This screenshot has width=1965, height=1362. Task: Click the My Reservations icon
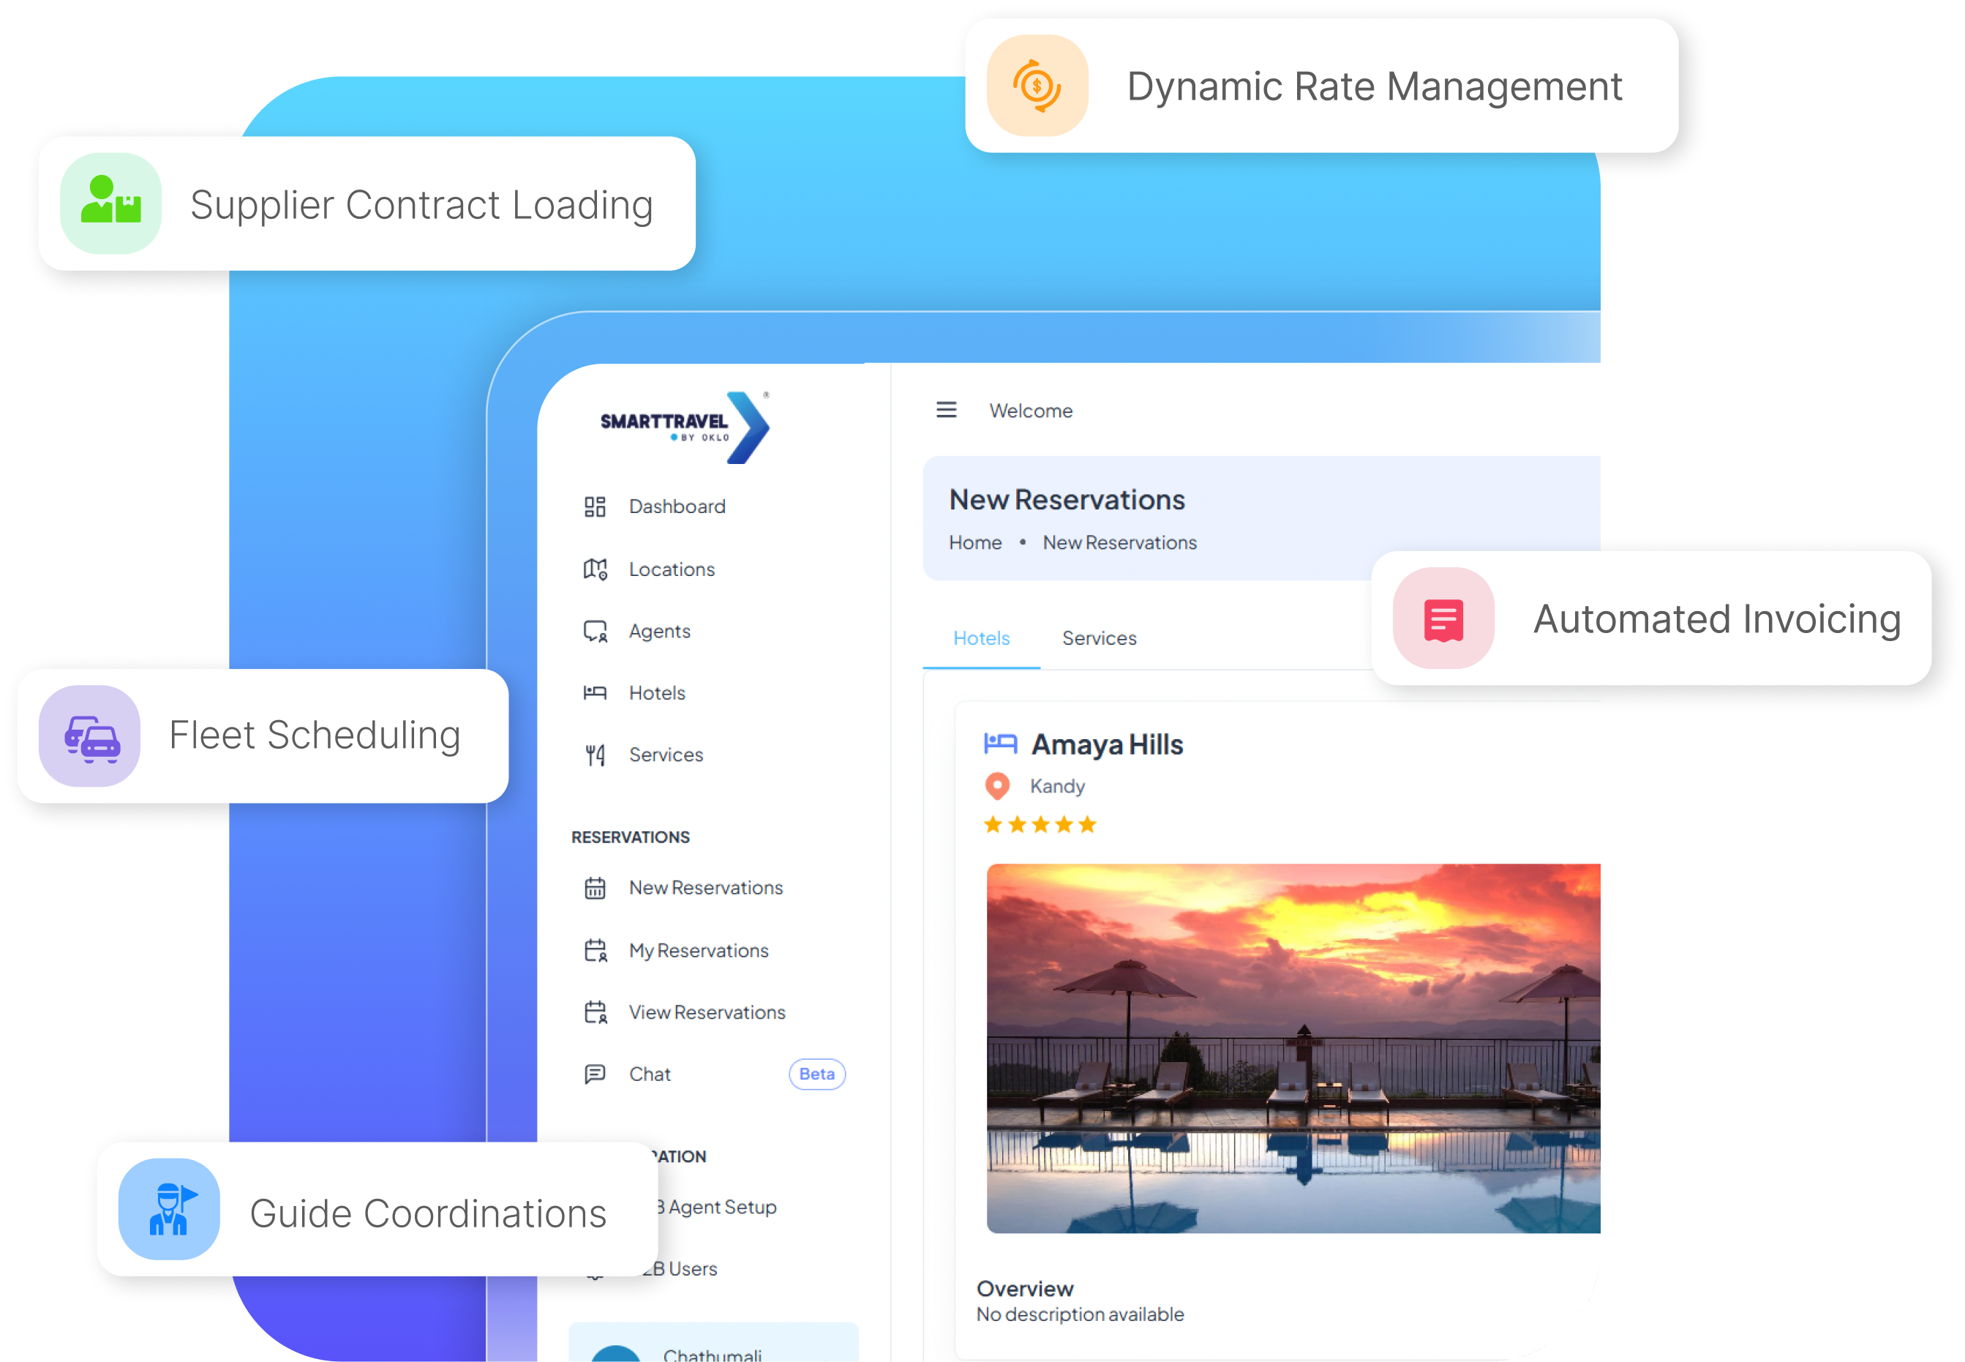[595, 950]
